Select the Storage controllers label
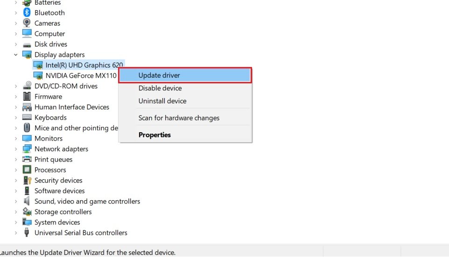The height and width of the screenshot is (257, 449). click(x=63, y=211)
